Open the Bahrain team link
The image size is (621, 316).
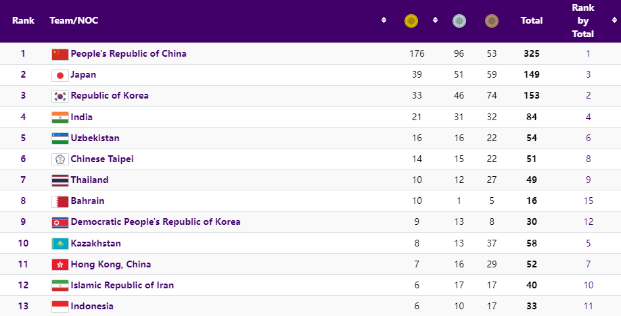pyautogui.click(x=87, y=201)
